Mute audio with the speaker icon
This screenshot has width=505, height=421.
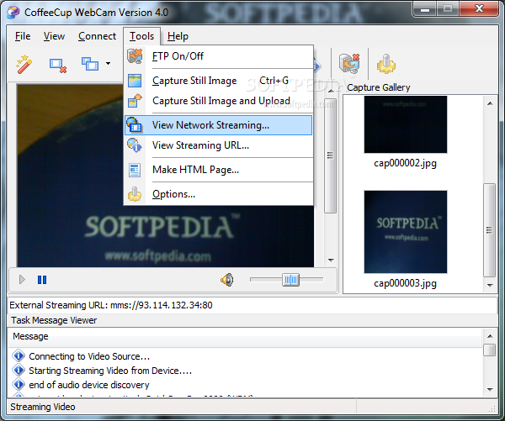tap(227, 280)
